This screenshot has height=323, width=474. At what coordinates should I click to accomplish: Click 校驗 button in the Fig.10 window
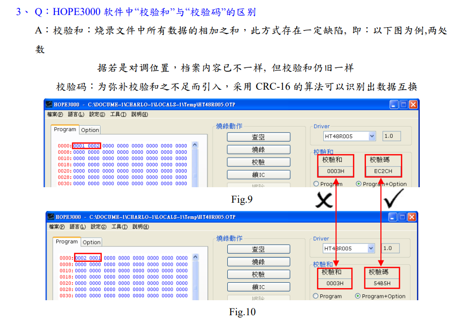point(258,275)
